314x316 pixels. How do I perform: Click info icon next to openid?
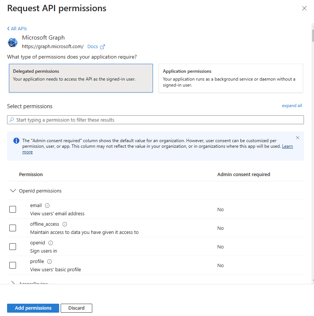click(51, 243)
